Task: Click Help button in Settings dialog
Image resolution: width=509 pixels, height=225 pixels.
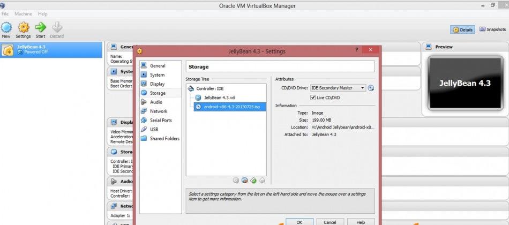Action: [361, 222]
